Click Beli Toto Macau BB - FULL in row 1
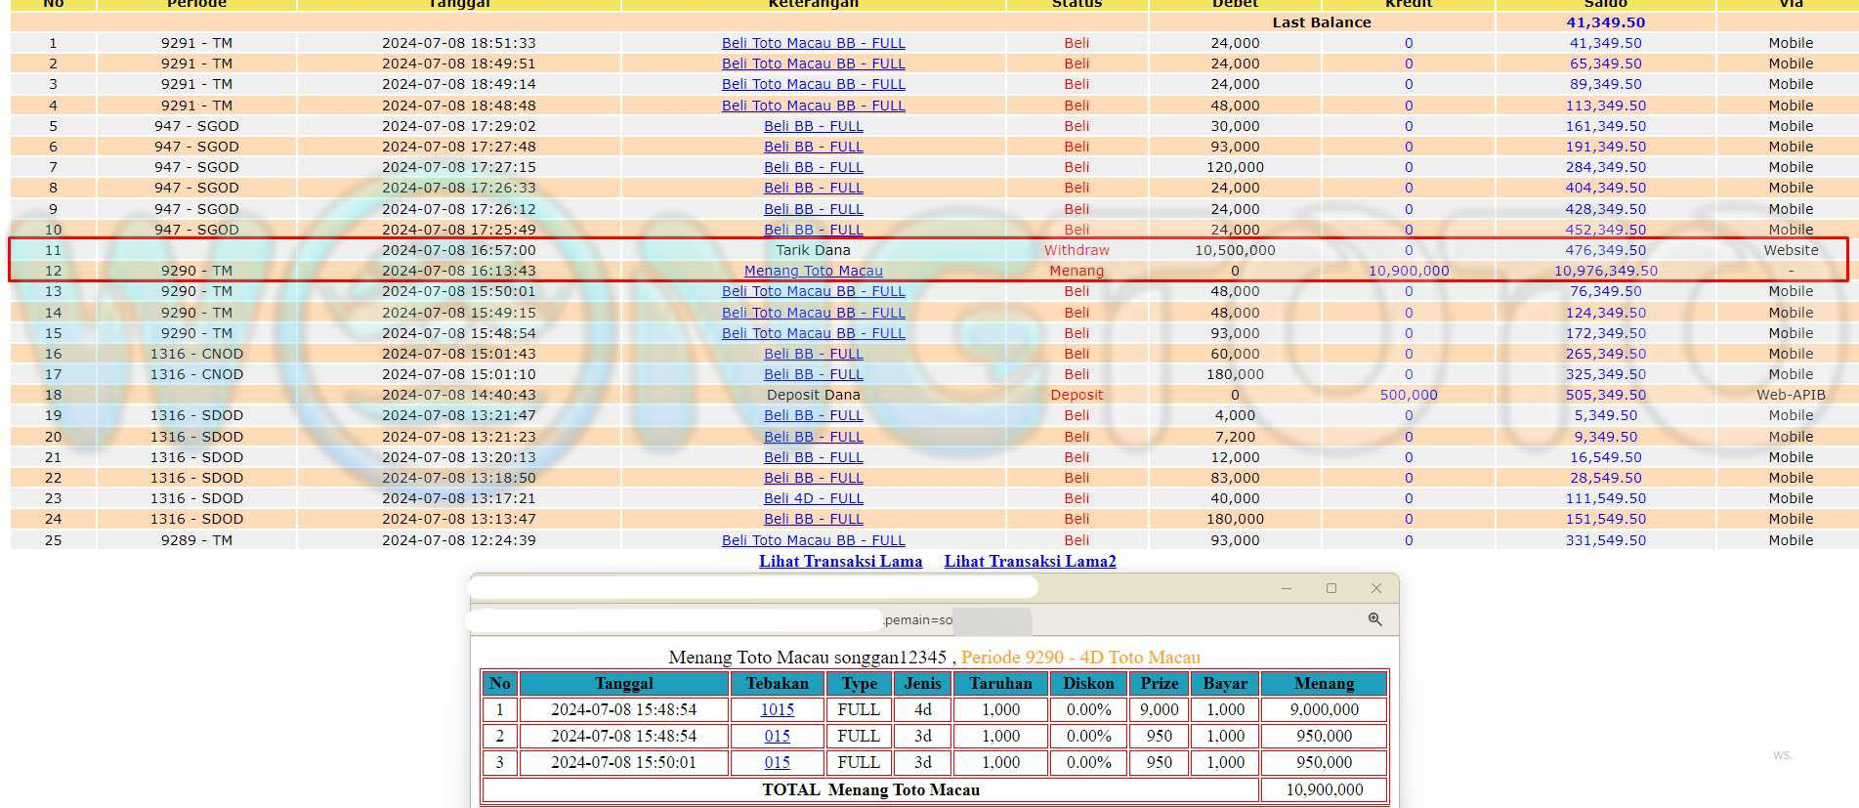1859x808 pixels. click(813, 43)
